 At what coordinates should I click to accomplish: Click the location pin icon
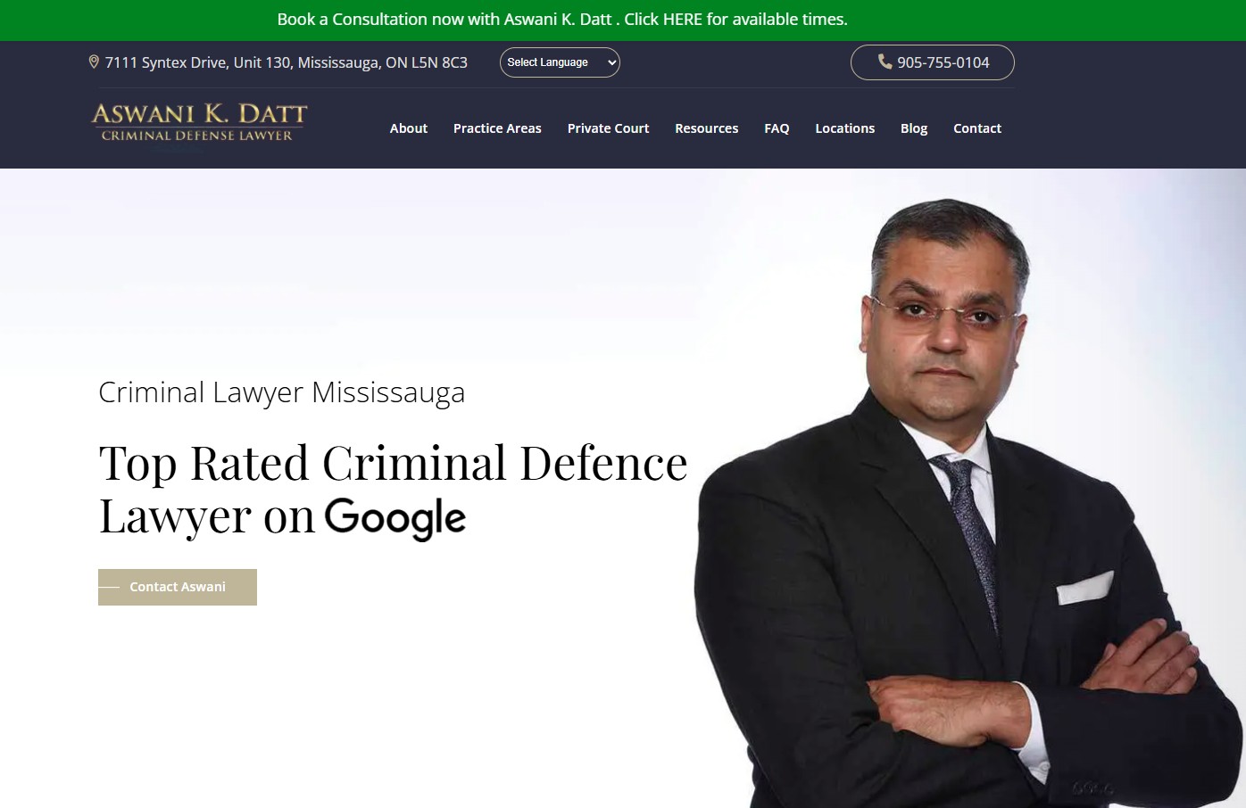point(95,62)
